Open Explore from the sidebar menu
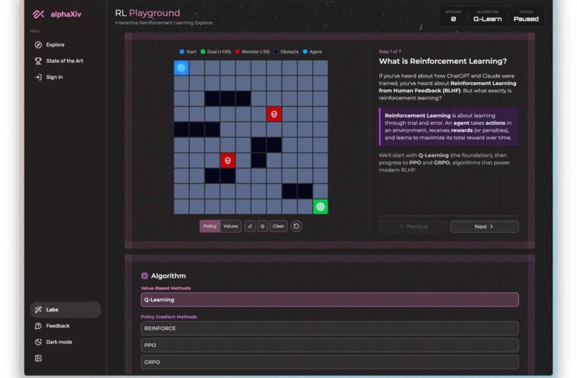577x378 pixels. tap(55, 45)
